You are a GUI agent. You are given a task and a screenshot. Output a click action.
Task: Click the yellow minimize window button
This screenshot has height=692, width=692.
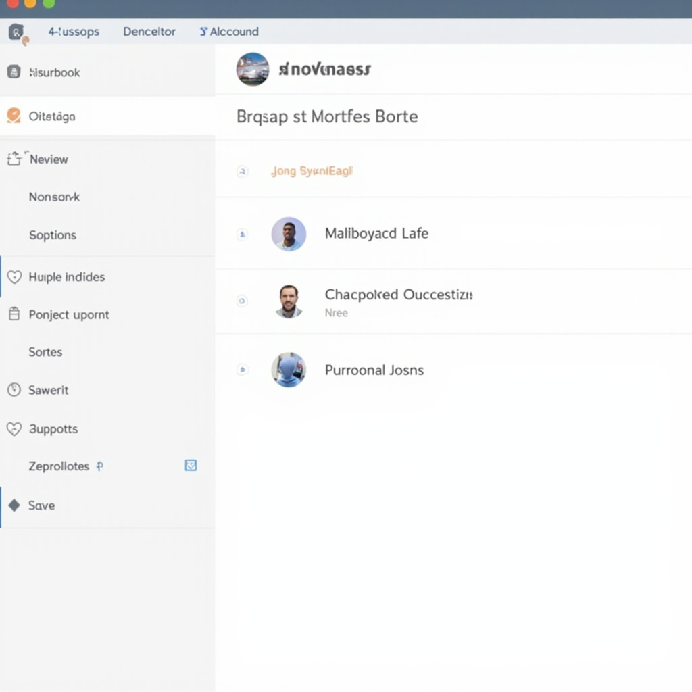[x=30, y=3]
